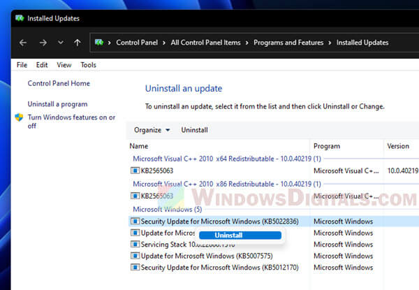Click Installed Updates breadcrumb

point(362,43)
